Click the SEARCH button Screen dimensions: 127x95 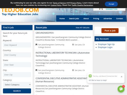coord(17,91)
